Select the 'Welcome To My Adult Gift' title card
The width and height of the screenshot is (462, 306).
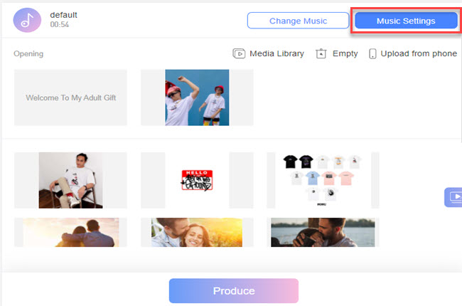(70, 97)
